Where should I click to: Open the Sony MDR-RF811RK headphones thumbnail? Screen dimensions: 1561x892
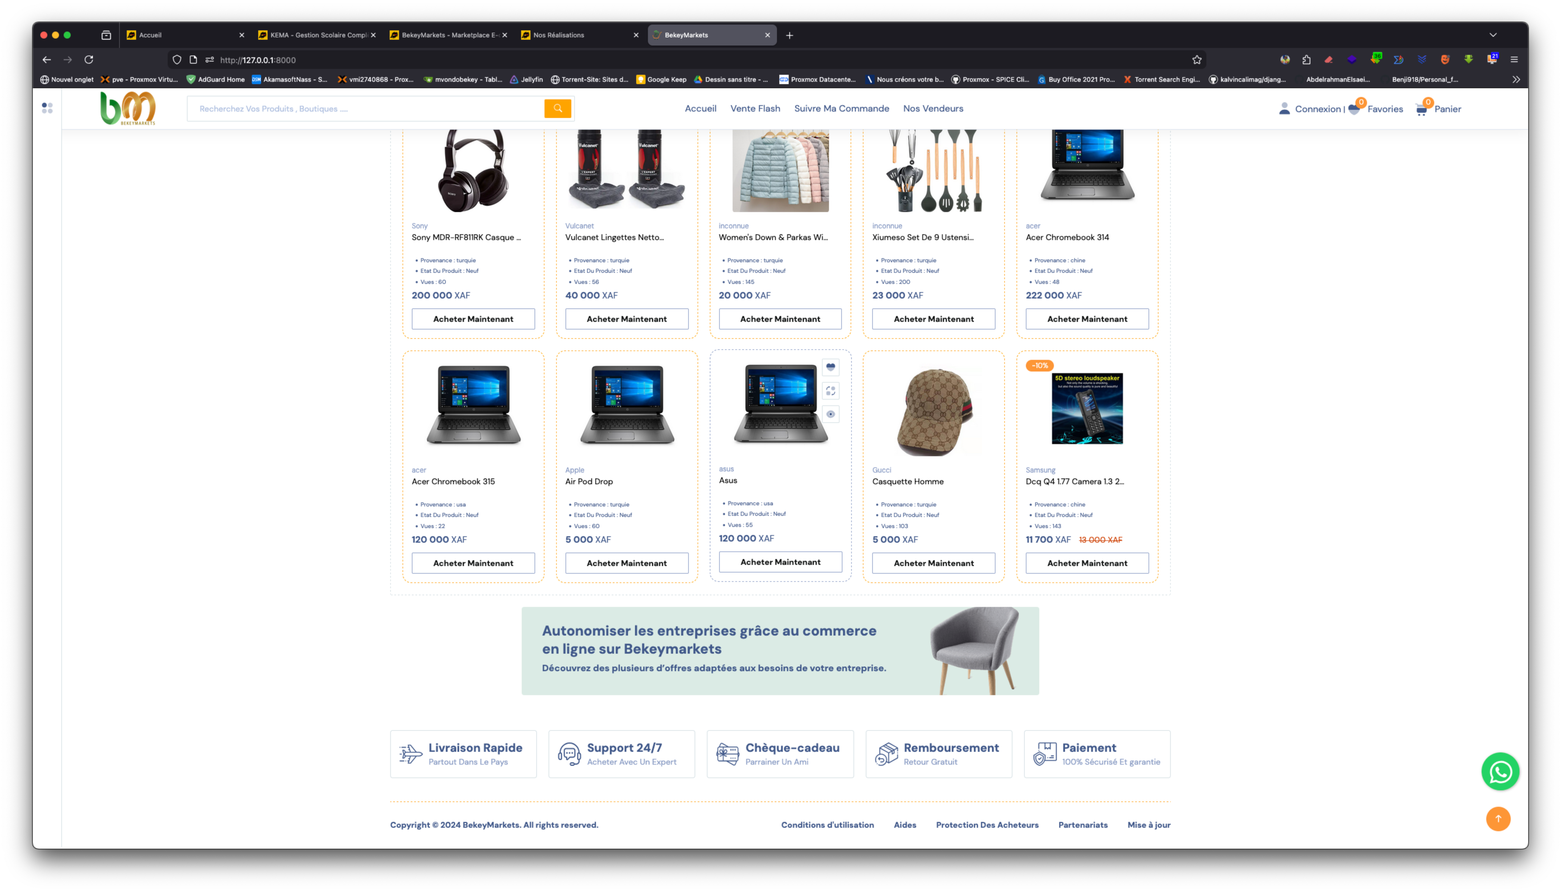pos(473,171)
